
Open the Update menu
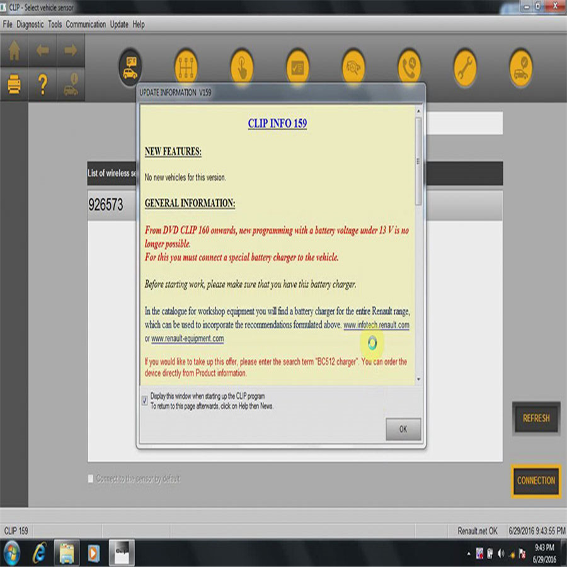tap(119, 25)
